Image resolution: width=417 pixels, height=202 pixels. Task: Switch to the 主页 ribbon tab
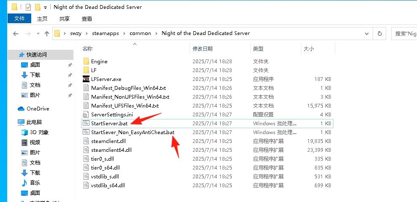pos(42,19)
